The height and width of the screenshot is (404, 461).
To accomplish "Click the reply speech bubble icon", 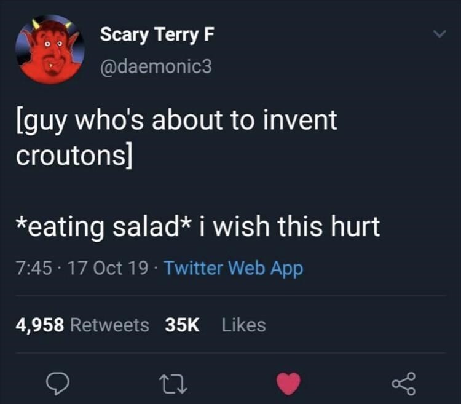I will click(x=59, y=384).
